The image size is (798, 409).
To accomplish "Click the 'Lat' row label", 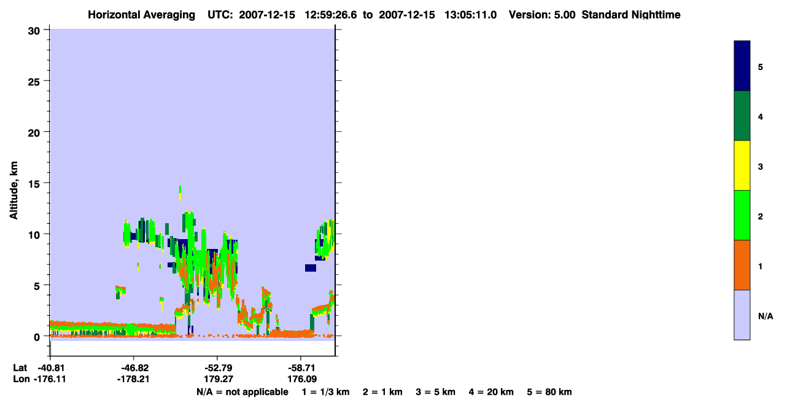I will (x=20, y=368).
